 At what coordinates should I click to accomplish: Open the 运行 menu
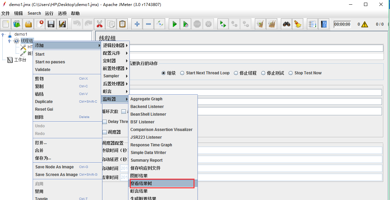(49, 13)
